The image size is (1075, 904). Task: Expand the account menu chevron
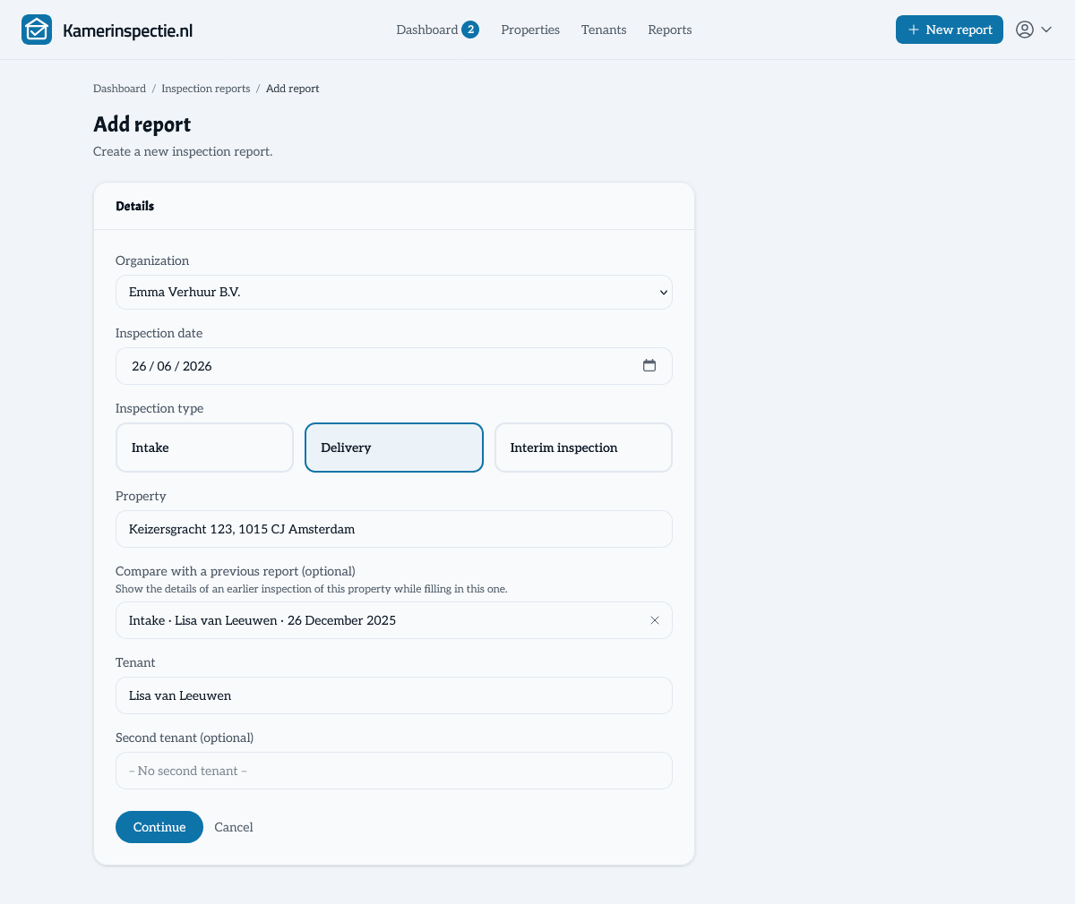1046,30
